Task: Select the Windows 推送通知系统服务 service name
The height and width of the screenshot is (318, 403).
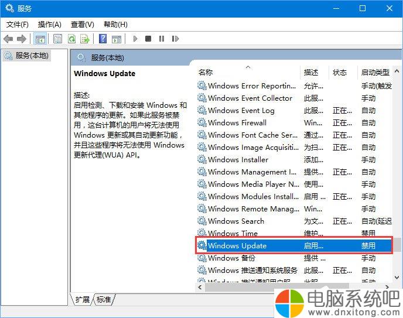Action: click(252, 270)
